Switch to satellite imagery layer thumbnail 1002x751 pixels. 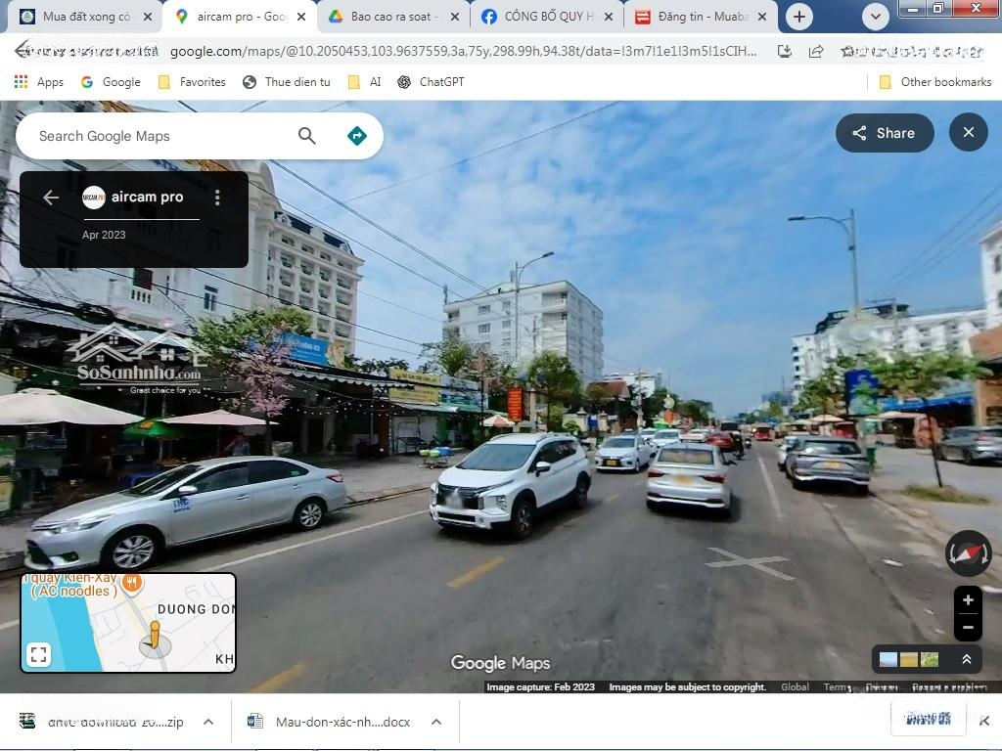tap(928, 659)
